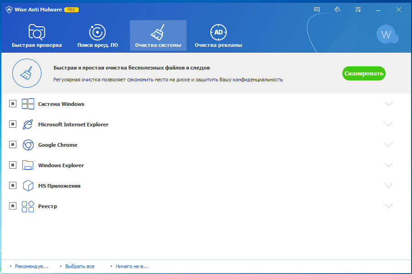Screen dimensions: 412x274
Task: Click the Система Windows label
Action: pos(61,104)
